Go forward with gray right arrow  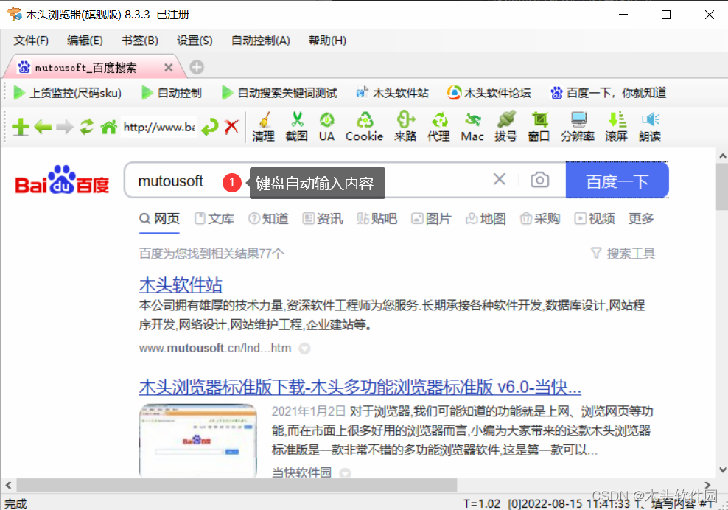coord(65,126)
